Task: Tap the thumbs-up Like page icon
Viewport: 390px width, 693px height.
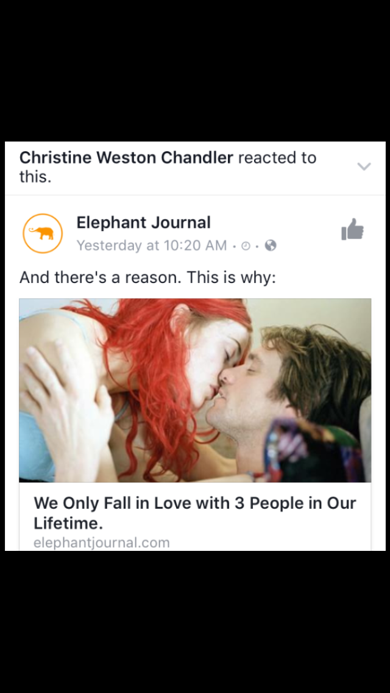Action: coord(352,229)
